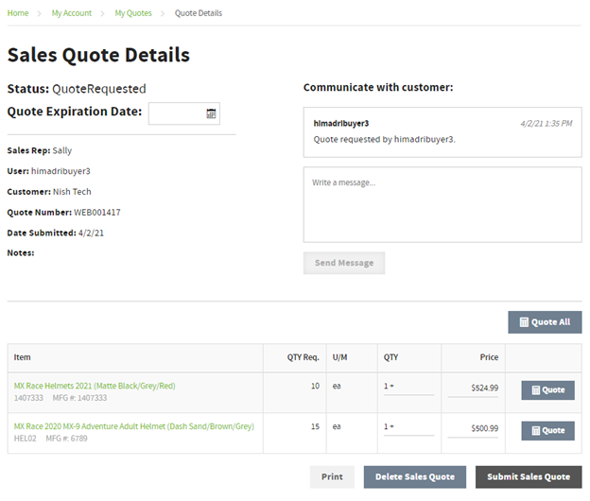Focus the Write a message text area
590x501 pixels.
(x=442, y=204)
